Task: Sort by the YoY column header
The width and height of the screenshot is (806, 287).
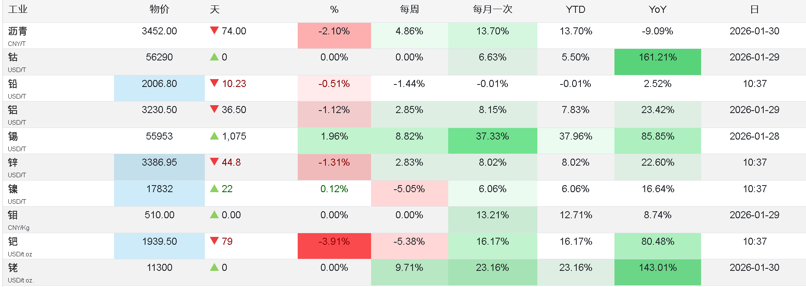Action: pyautogui.click(x=657, y=10)
